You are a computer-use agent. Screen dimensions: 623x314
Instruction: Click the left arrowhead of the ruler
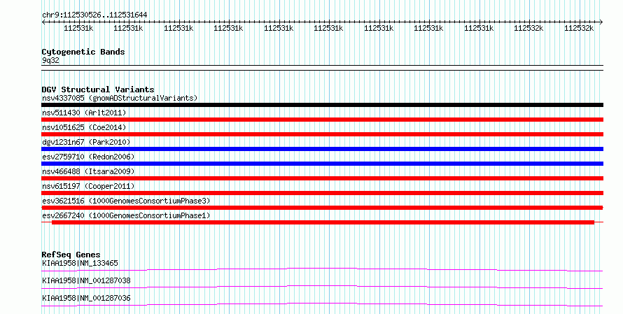pyautogui.click(x=43, y=22)
